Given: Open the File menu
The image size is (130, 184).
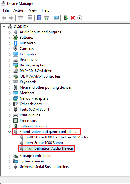Looking at the screenshot, I should 6,10.
